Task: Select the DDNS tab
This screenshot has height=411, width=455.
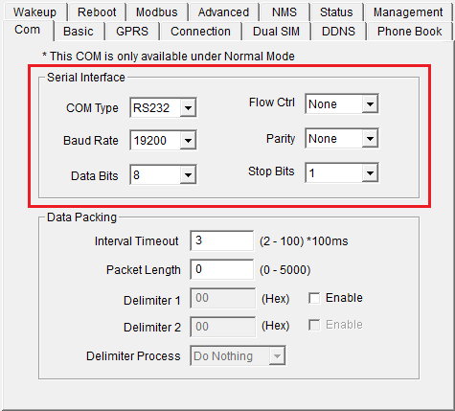Action: [x=338, y=32]
